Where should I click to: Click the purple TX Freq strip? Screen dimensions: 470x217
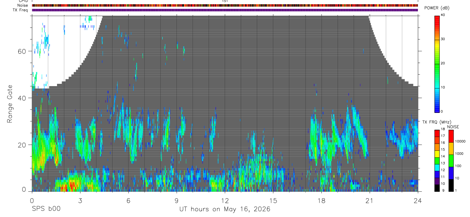point(225,10)
